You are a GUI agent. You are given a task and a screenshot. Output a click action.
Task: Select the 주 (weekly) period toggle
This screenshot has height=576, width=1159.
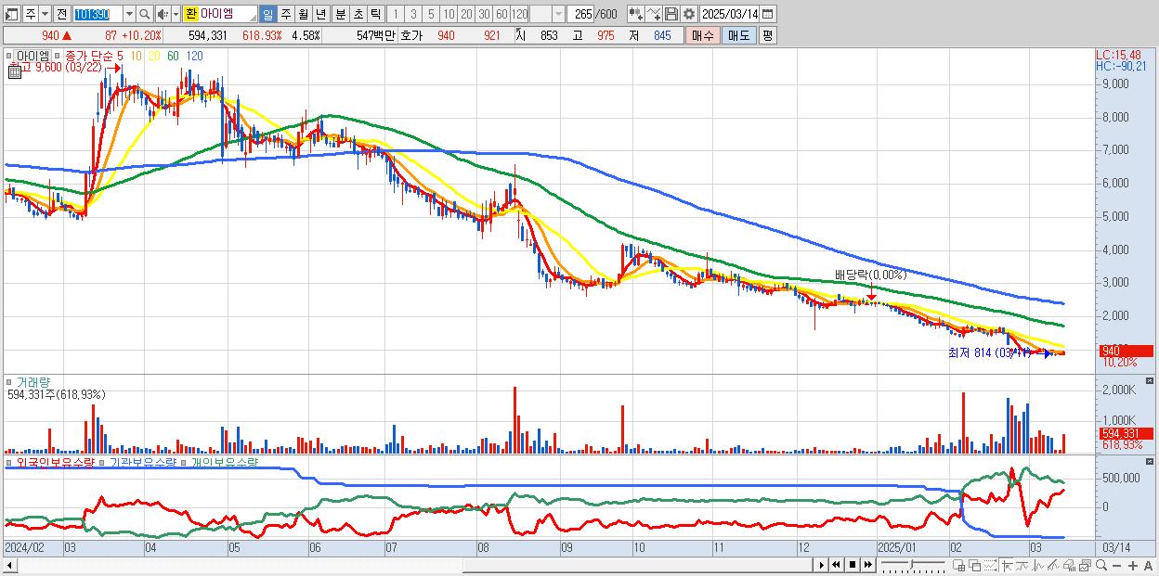(286, 14)
